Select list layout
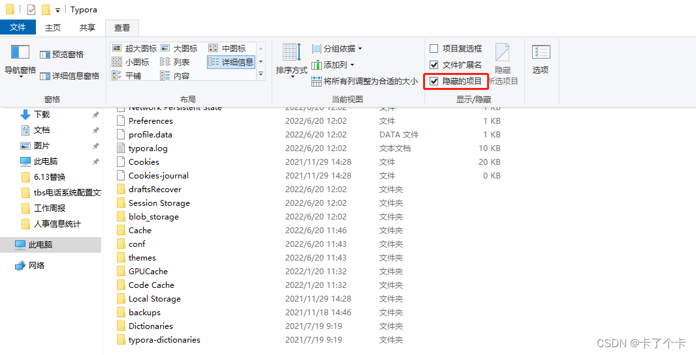 click(175, 62)
